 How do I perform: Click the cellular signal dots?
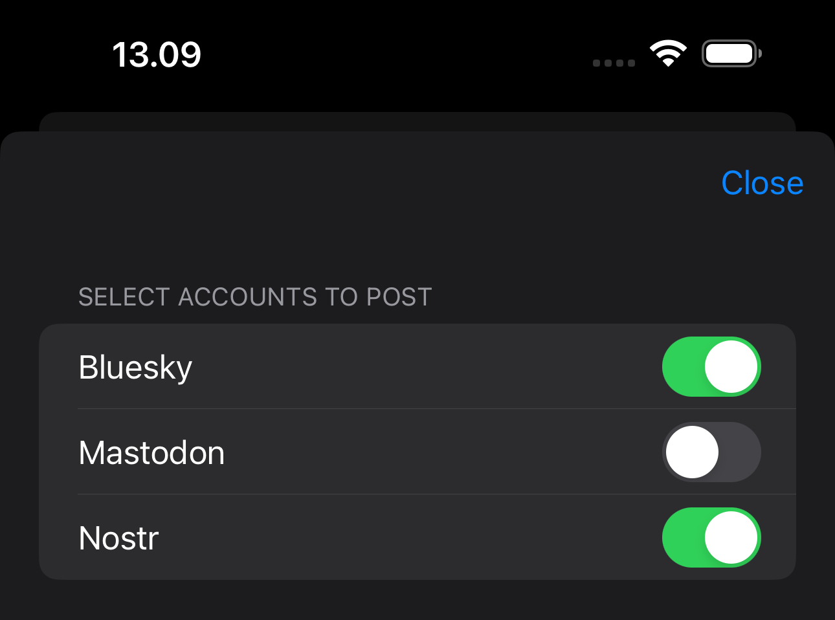(614, 63)
